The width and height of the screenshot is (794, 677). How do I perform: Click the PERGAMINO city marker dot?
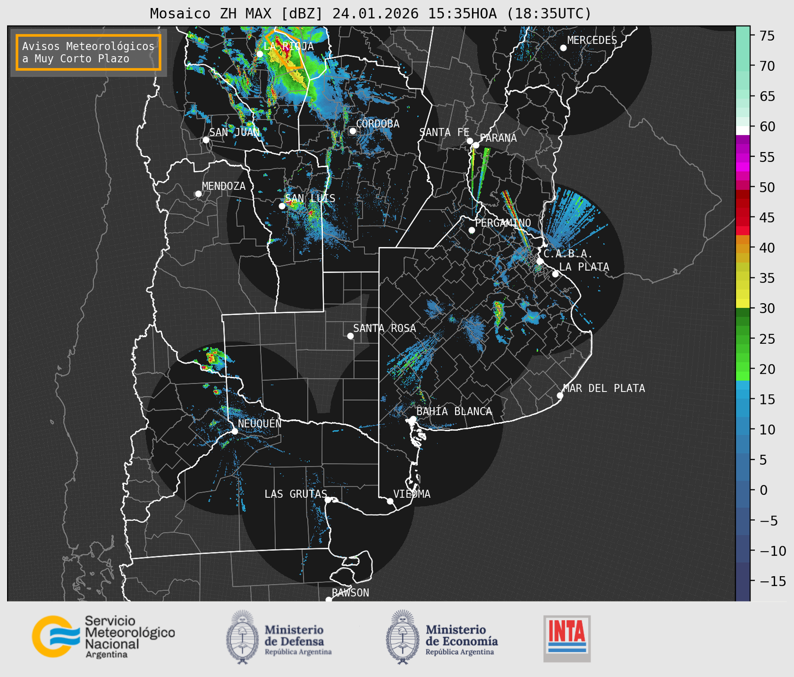pos(472,230)
